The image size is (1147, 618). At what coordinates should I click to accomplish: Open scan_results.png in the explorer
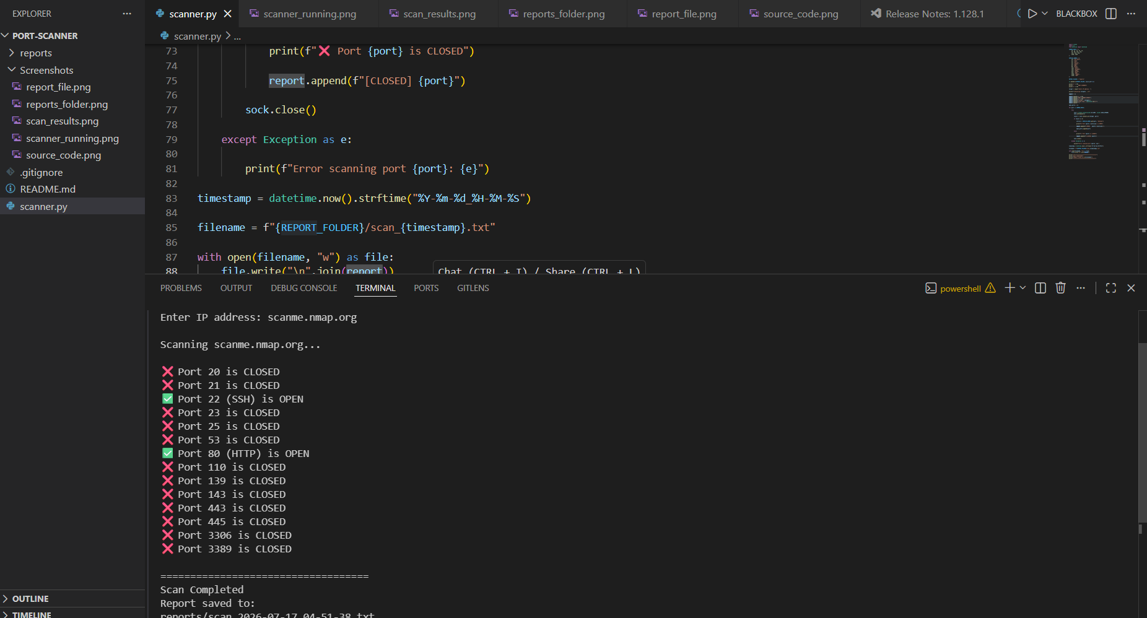(62, 121)
